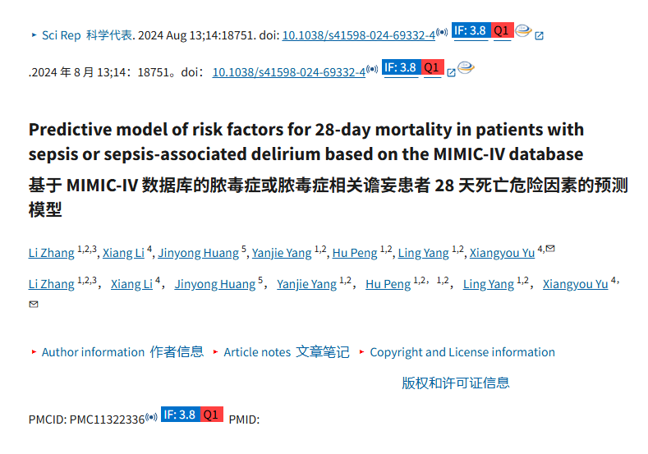
Task: Click the envelope icon after first Xiangyou Yu
Action: pyautogui.click(x=550, y=248)
